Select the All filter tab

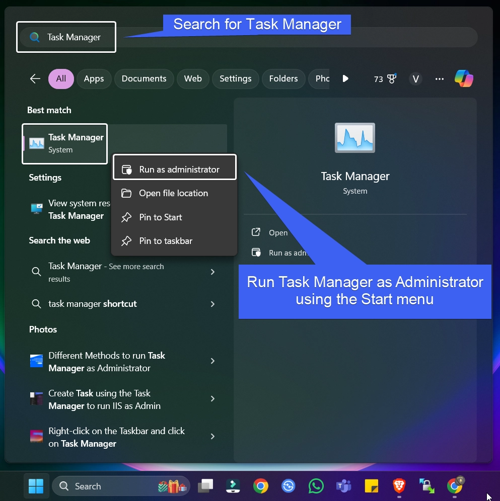click(x=61, y=78)
